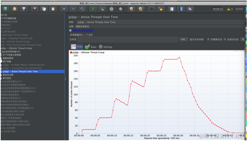The image size is (247, 141).
Task: Click the filename (文件名) input field
Action: pos(128,39)
